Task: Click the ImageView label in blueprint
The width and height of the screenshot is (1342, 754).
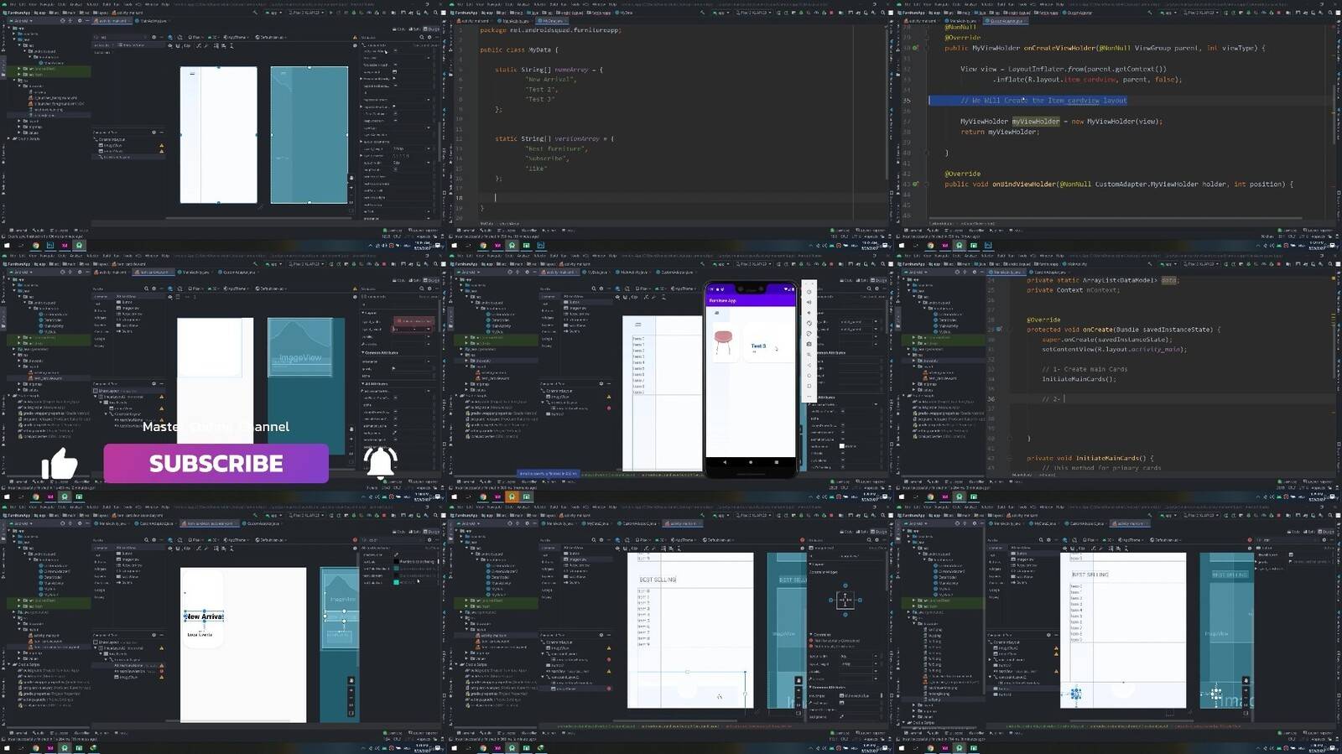Action: (x=300, y=358)
